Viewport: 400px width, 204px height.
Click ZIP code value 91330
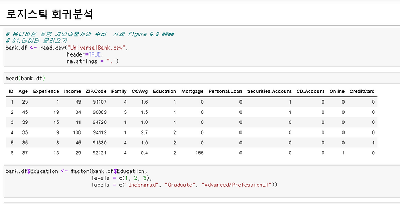[100, 143]
